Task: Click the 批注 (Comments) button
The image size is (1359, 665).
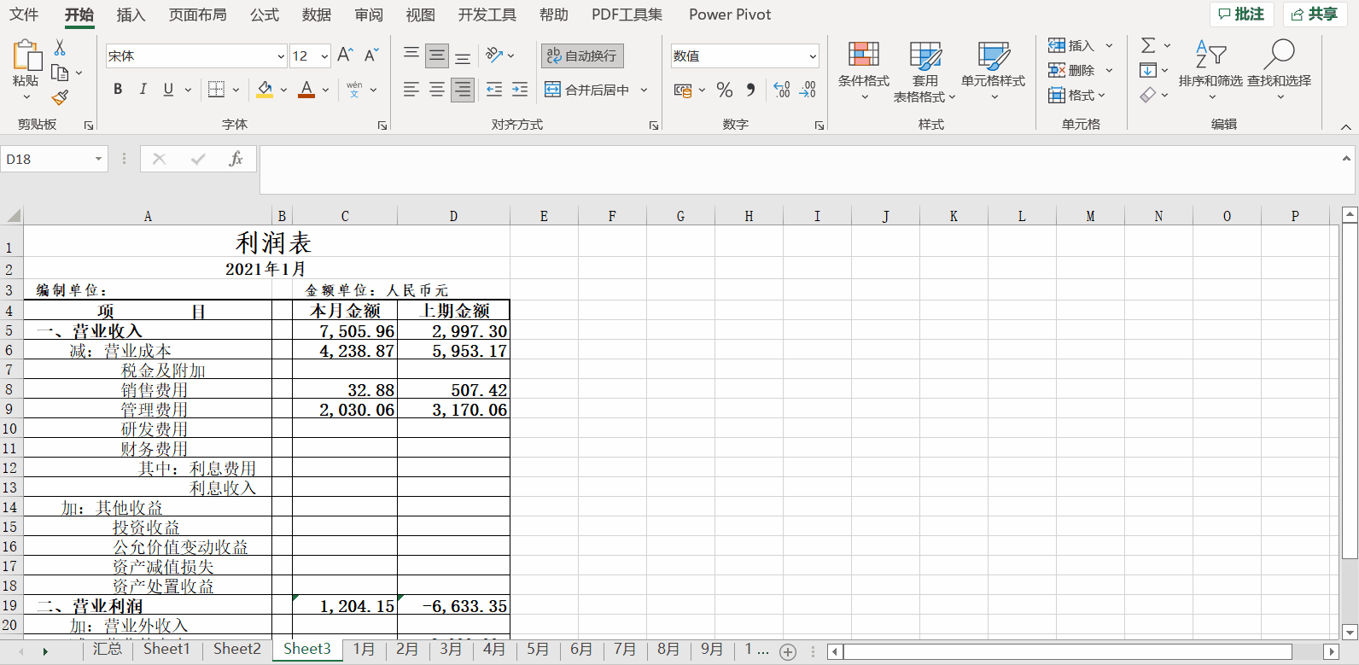Action: [1242, 15]
